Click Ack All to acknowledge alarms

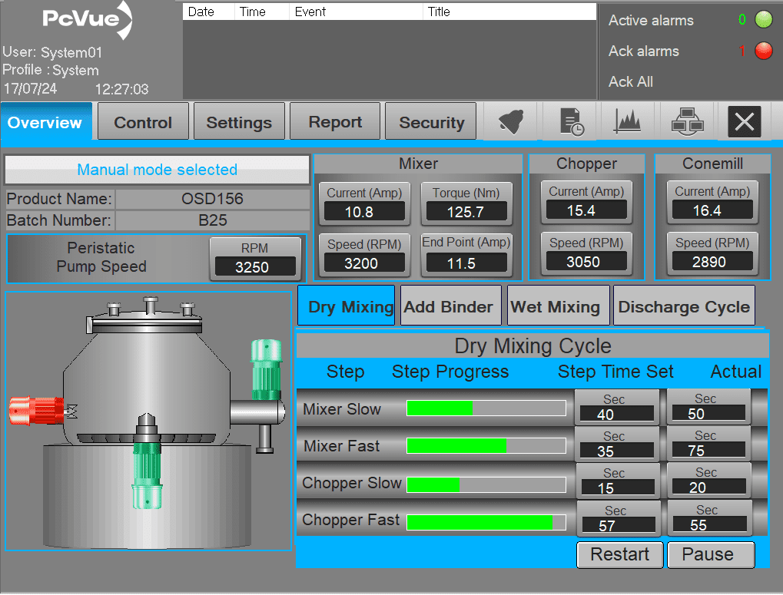631,82
